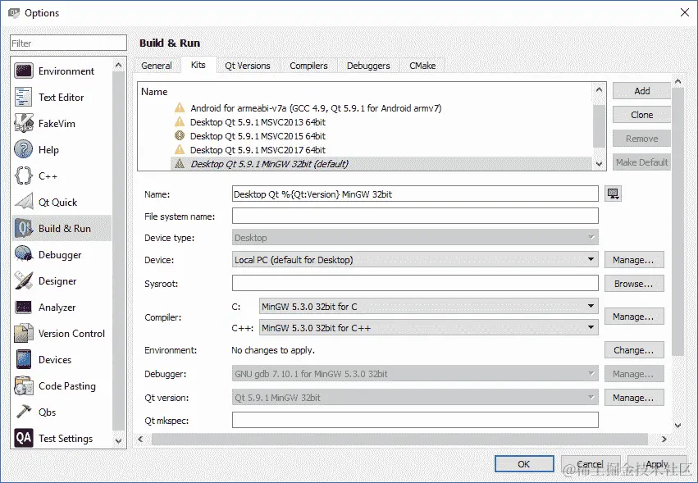Screen dimensions: 698x483
Task: Click the Build & Run Qt icon
Action: 23,228
